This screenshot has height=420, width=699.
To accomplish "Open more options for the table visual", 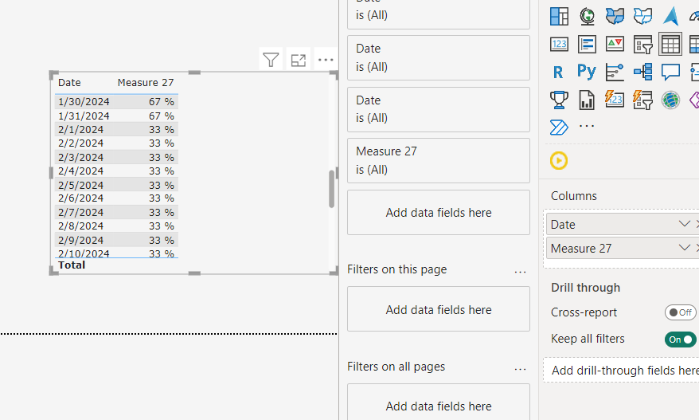I will coord(326,60).
